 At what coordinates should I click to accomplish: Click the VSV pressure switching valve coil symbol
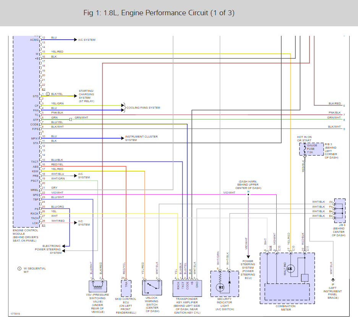point(98,286)
